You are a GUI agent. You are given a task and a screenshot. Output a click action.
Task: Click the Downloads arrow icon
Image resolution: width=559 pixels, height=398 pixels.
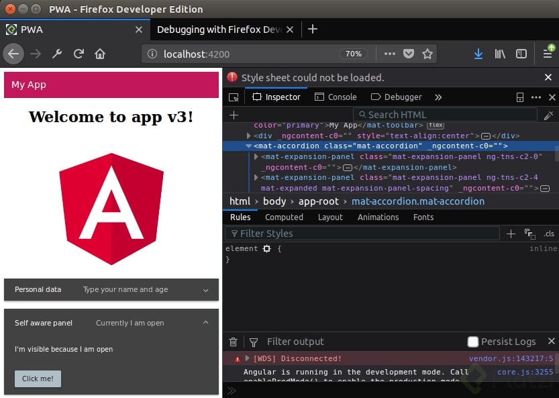tap(478, 54)
